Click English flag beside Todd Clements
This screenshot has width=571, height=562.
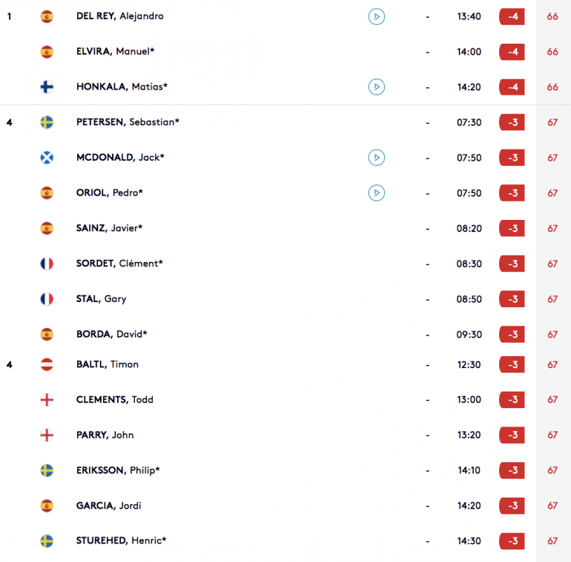(47, 400)
